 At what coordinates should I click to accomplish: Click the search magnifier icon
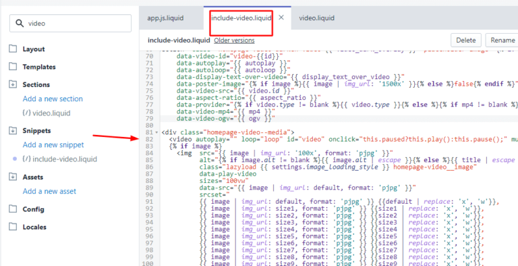pos(20,23)
